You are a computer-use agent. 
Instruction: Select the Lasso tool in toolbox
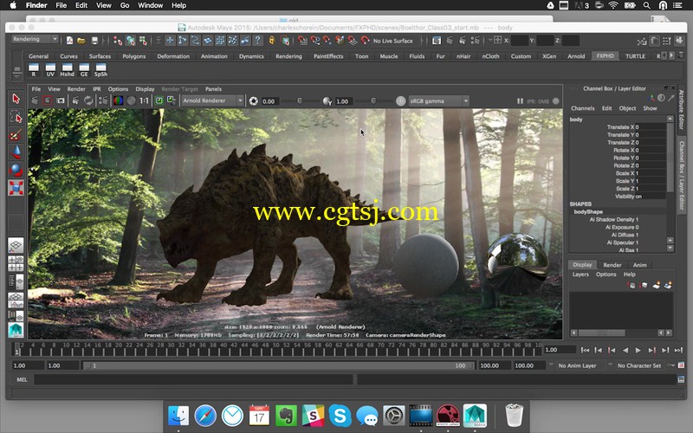click(x=16, y=116)
